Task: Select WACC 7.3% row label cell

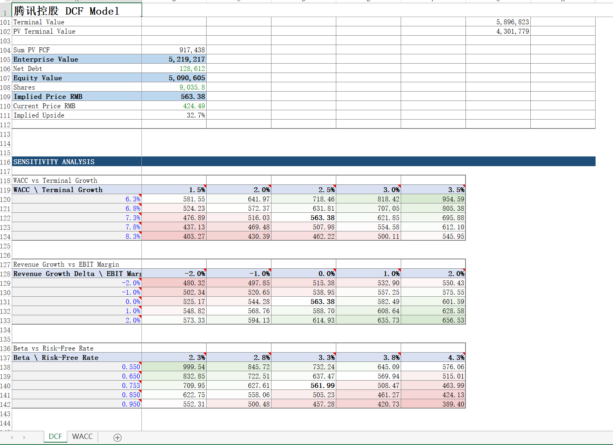Action: point(77,218)
